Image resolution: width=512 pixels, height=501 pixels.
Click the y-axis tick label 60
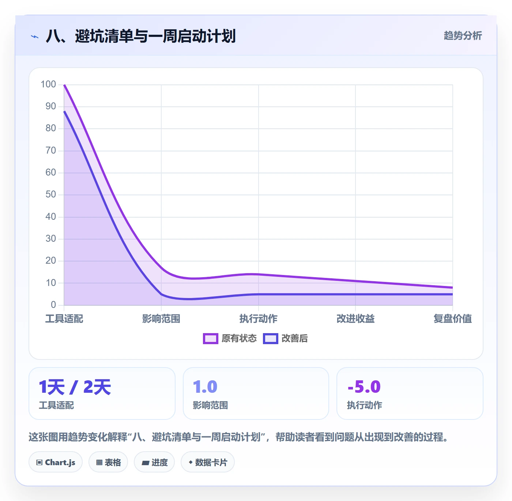tap(51, 172)
